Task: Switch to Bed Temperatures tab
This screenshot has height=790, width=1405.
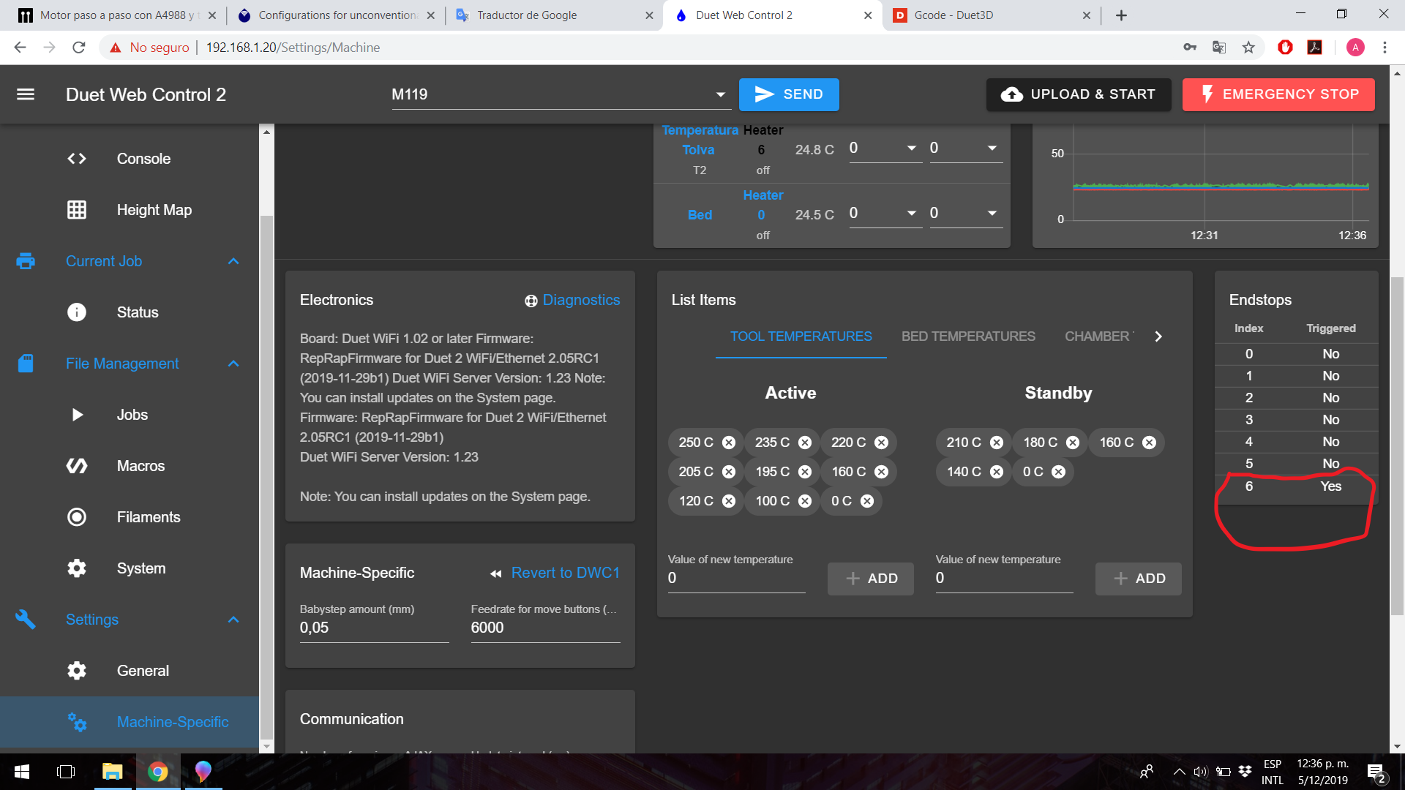Action: click(x=968, y=336)
